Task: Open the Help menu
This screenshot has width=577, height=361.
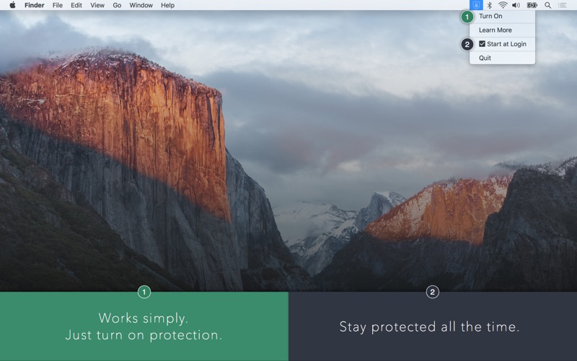Action: pos(167,5)
